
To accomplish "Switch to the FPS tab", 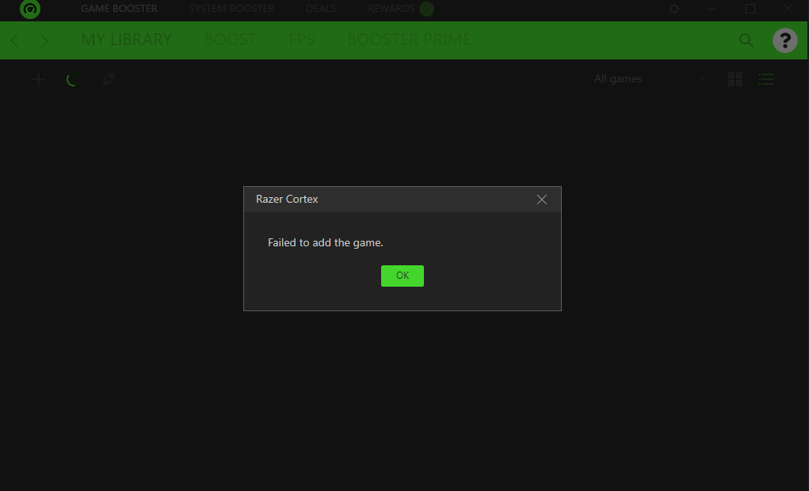I will 302,40.
